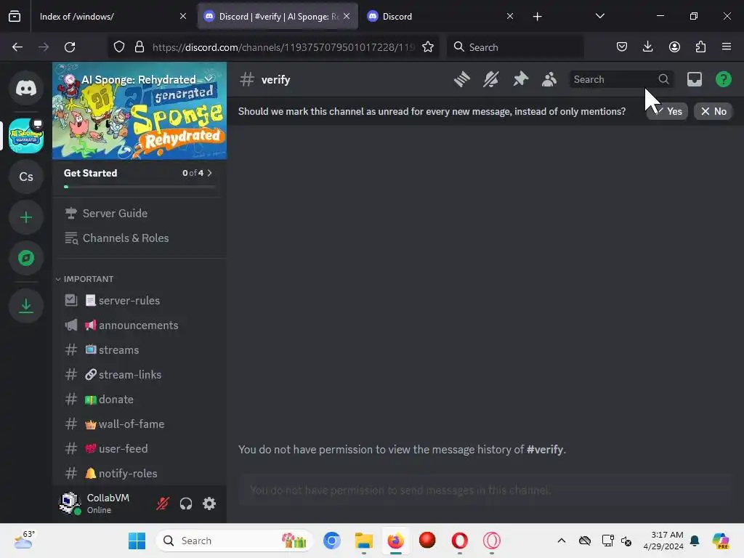Screen dimensions: 744x558
Task: Open User Settings gear icon
Action: click(209, 504)
